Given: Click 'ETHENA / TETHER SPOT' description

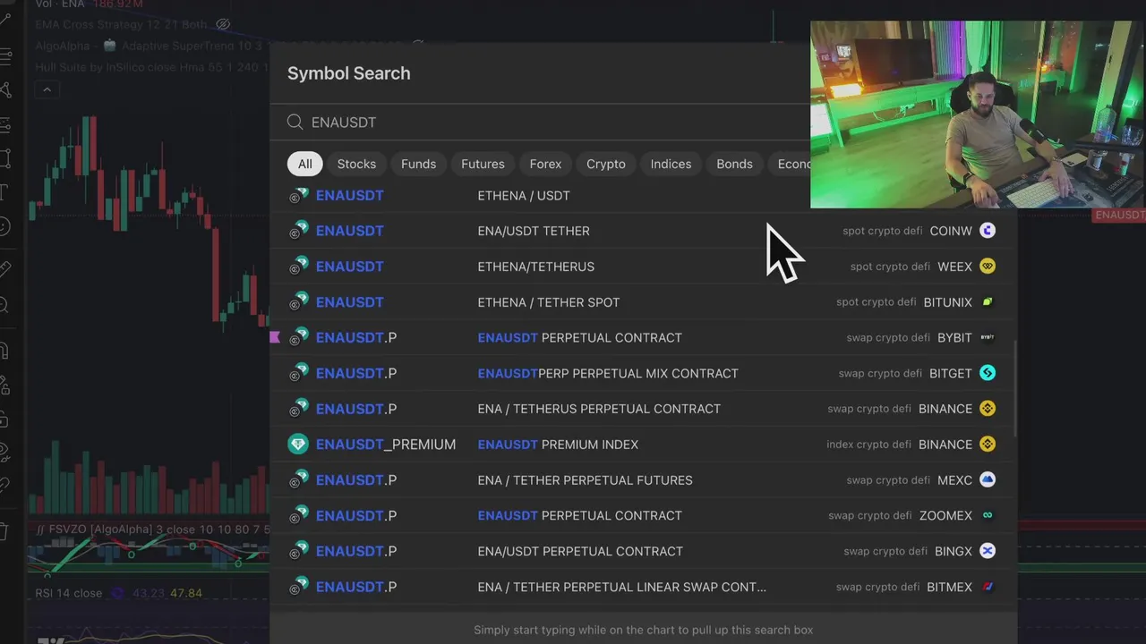Looking at the screenshot, I should (x=549, y=302).
